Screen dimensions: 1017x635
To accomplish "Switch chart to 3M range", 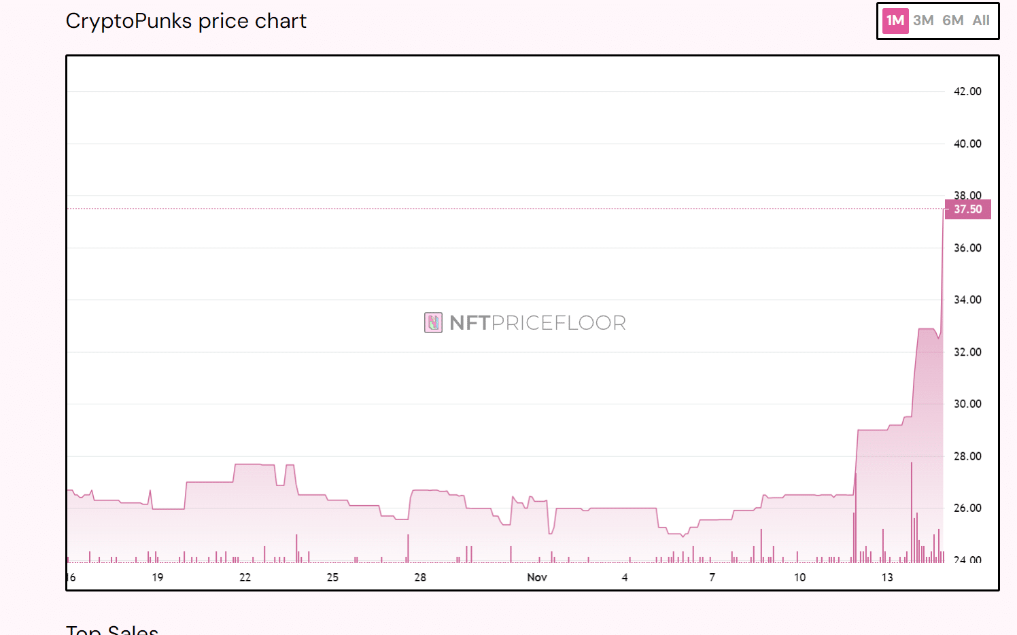I will pos(923,20).
